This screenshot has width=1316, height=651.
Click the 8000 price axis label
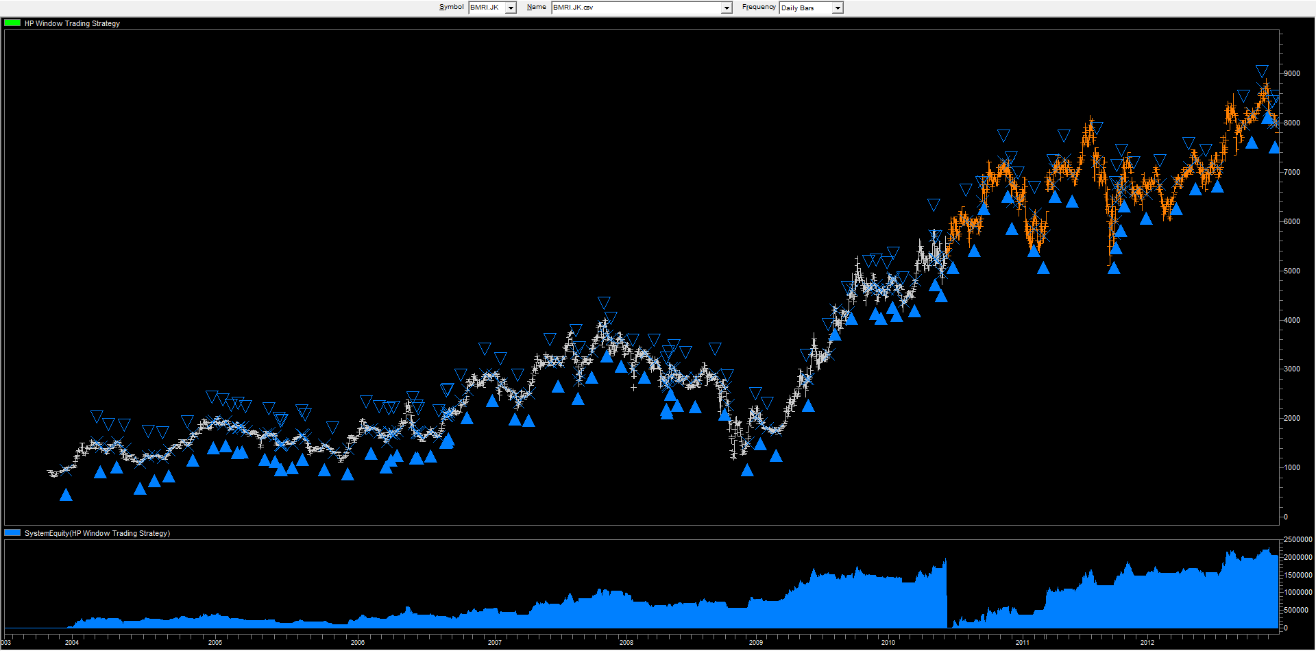1292,123
